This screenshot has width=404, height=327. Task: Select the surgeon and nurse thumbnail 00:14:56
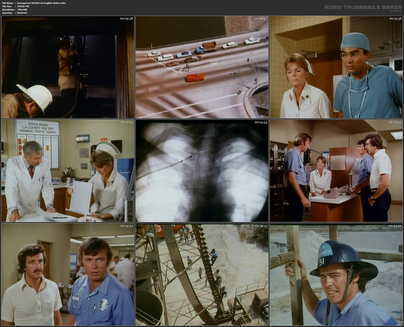pyautogui.click(x=336, y=67)
